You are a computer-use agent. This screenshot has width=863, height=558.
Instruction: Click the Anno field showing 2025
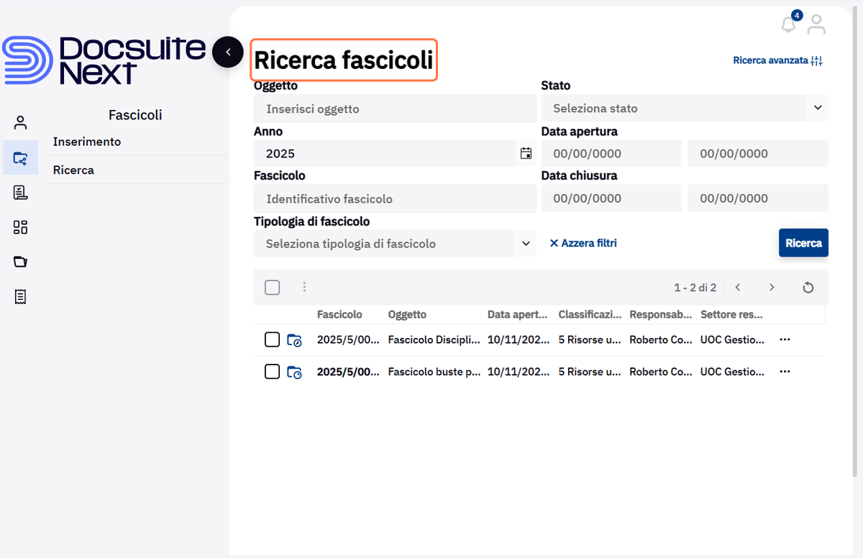click(x=384, y=153)
